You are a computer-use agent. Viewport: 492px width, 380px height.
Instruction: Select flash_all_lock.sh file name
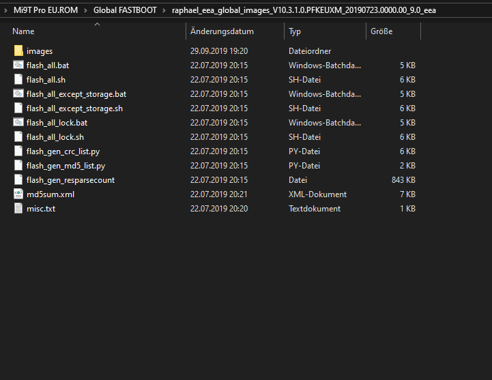pyautogui.click(x=55, y=137)
